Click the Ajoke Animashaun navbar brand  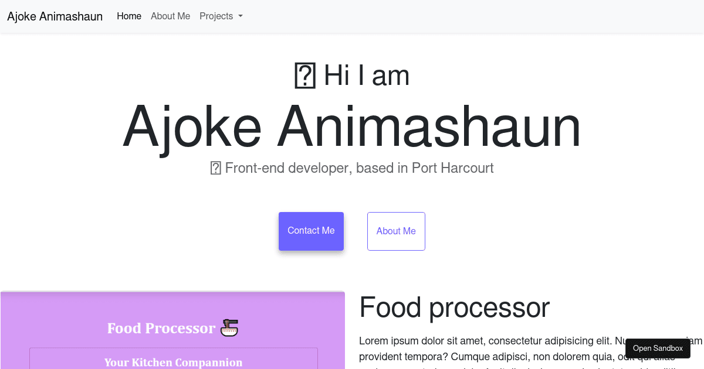tap(55, 16)
